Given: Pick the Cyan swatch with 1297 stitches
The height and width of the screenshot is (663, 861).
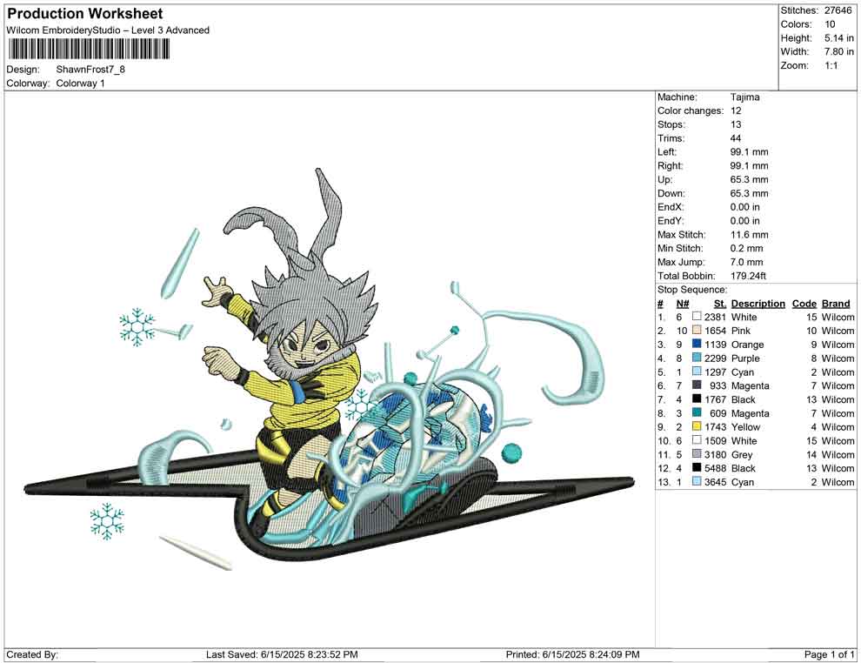Looking at the screenshot, I should click(697, 372).
